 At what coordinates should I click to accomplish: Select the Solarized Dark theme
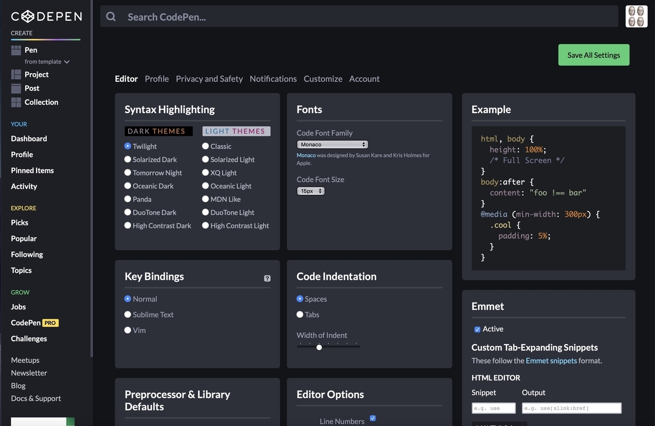[x=128, y=159]
